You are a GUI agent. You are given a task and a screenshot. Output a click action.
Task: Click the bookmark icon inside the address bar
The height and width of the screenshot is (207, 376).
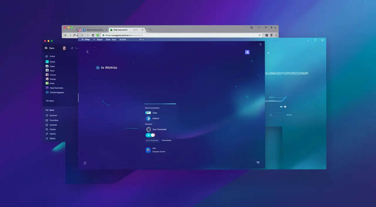(x=260, y=35)
